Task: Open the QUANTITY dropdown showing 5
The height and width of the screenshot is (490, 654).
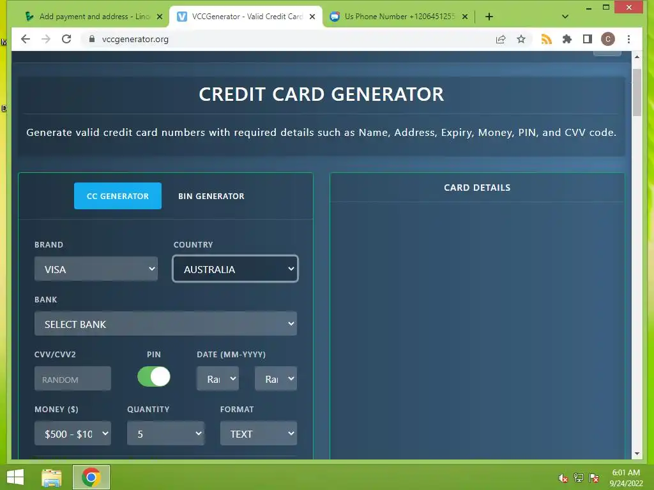Action: click(x=165, y=434)
